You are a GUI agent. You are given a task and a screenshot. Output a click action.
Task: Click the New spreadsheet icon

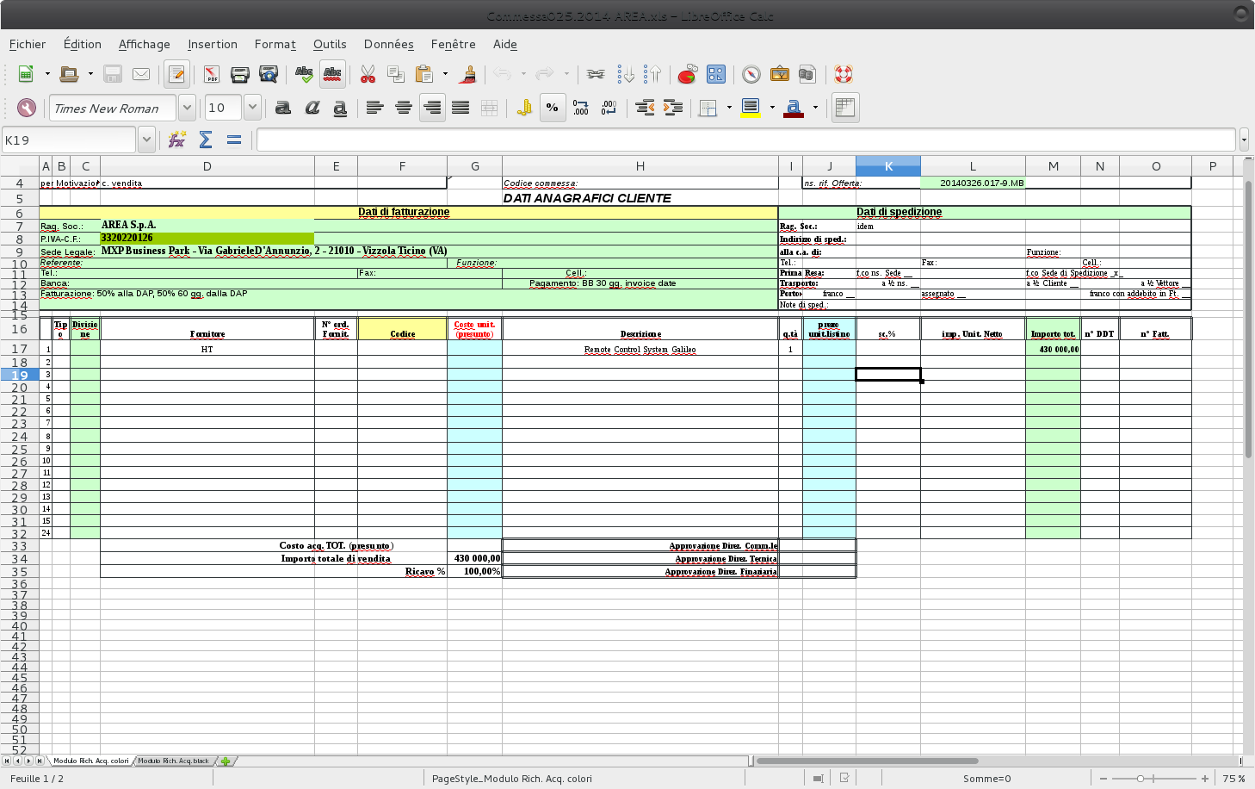[x=26, y=74]
